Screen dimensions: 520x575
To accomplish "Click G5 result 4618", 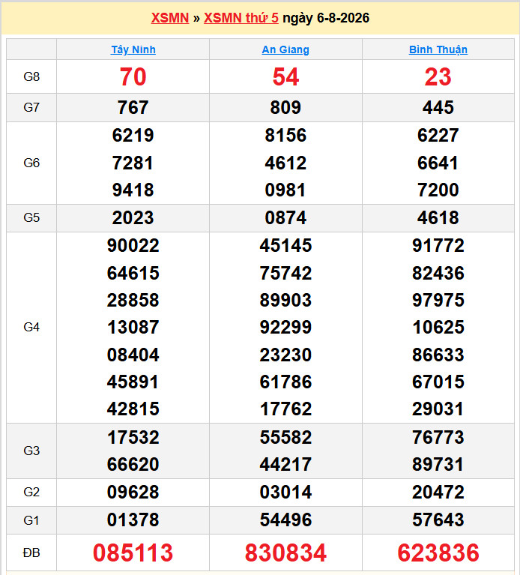I will [438, 218].
